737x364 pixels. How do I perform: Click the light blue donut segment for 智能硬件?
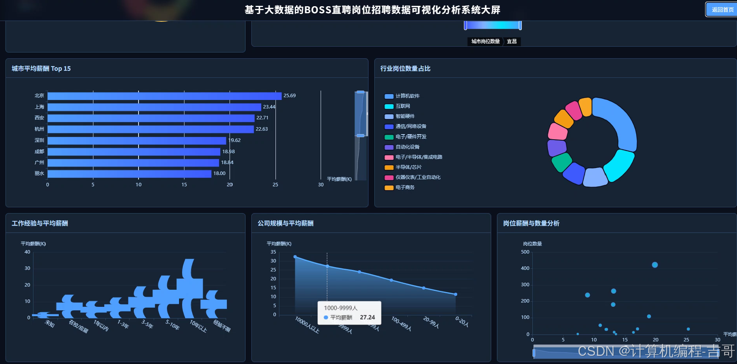tap(595, 178)
